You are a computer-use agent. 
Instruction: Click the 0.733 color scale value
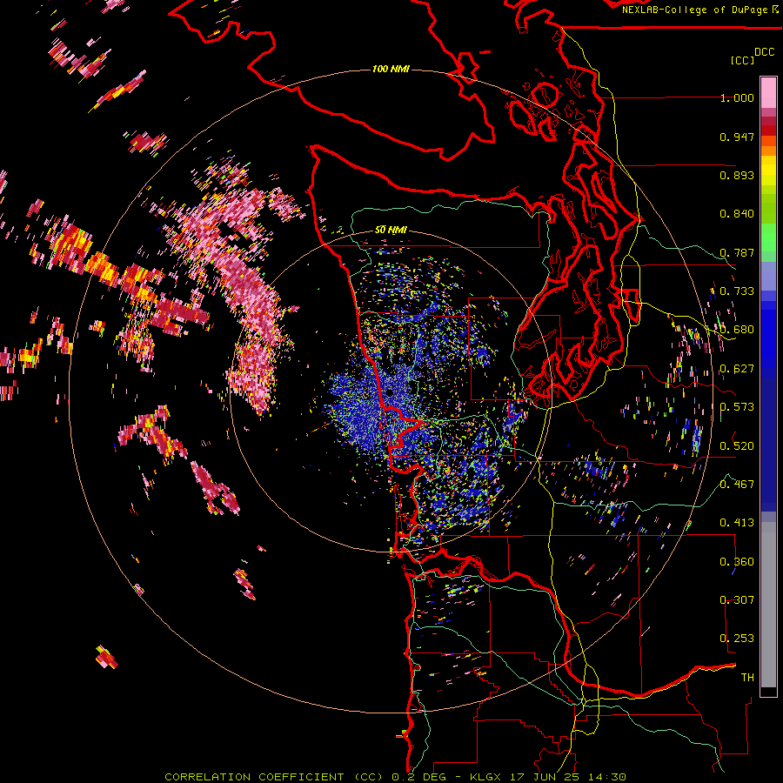(737, 291)
